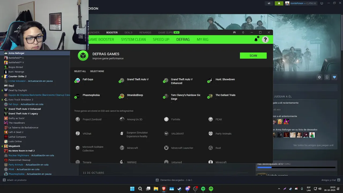Open the DEALS tab in Cortex
The image size is (343, 193).
pos(128,32)
